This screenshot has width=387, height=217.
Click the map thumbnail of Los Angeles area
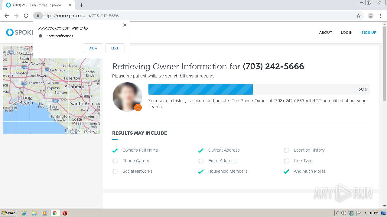[x=51, y=90]
